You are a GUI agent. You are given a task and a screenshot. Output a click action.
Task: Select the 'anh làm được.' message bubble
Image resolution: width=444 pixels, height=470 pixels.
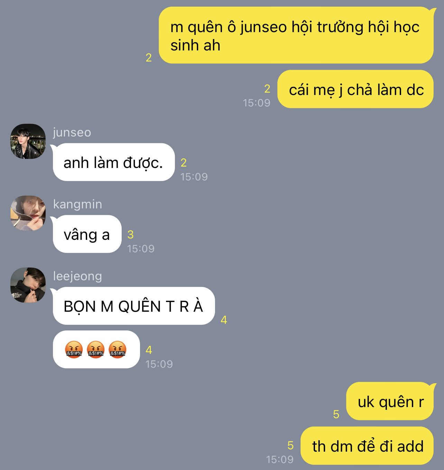pyautogui.click(x=113, y=162)
